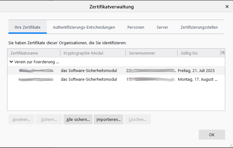Sort certificates by Gültig bis column
Viewport: 233px width, 148px height.
click(x=198, y=53)
